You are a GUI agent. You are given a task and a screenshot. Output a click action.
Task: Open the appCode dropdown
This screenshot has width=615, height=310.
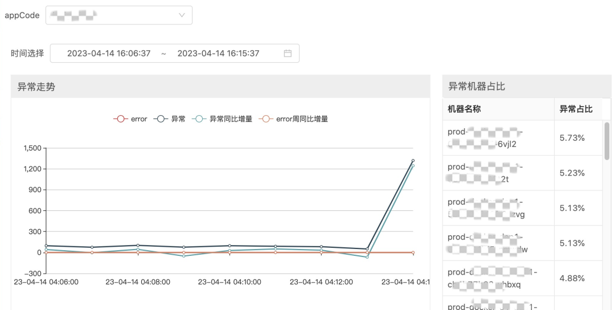tap(119, 15)
